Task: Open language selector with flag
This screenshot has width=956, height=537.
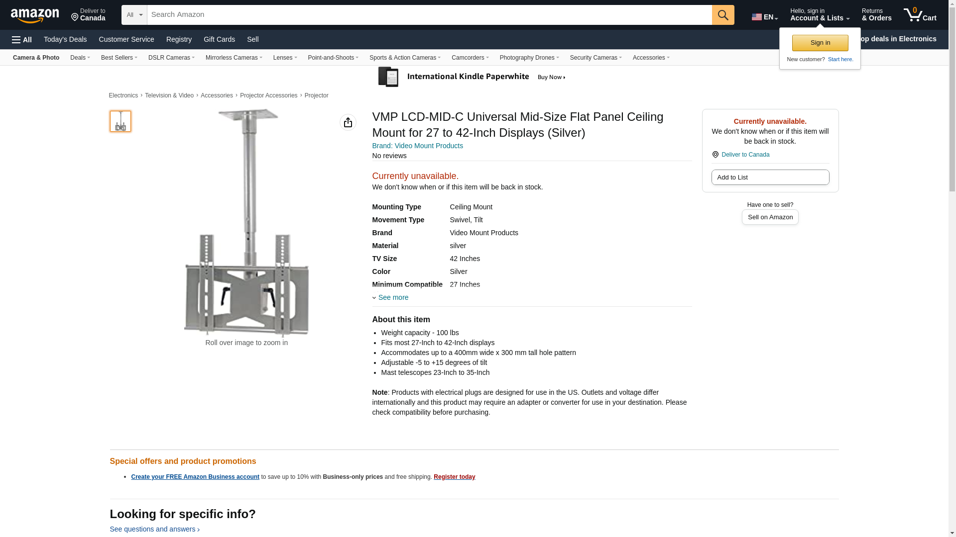Action: pyautogui.click(x=764, y=17)
